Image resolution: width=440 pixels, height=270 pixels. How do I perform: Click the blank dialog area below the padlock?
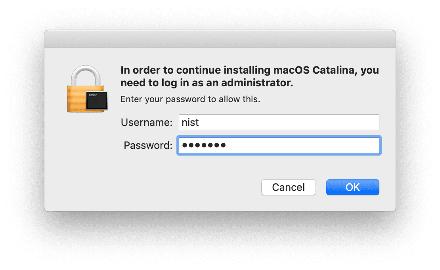coord(85,158)
